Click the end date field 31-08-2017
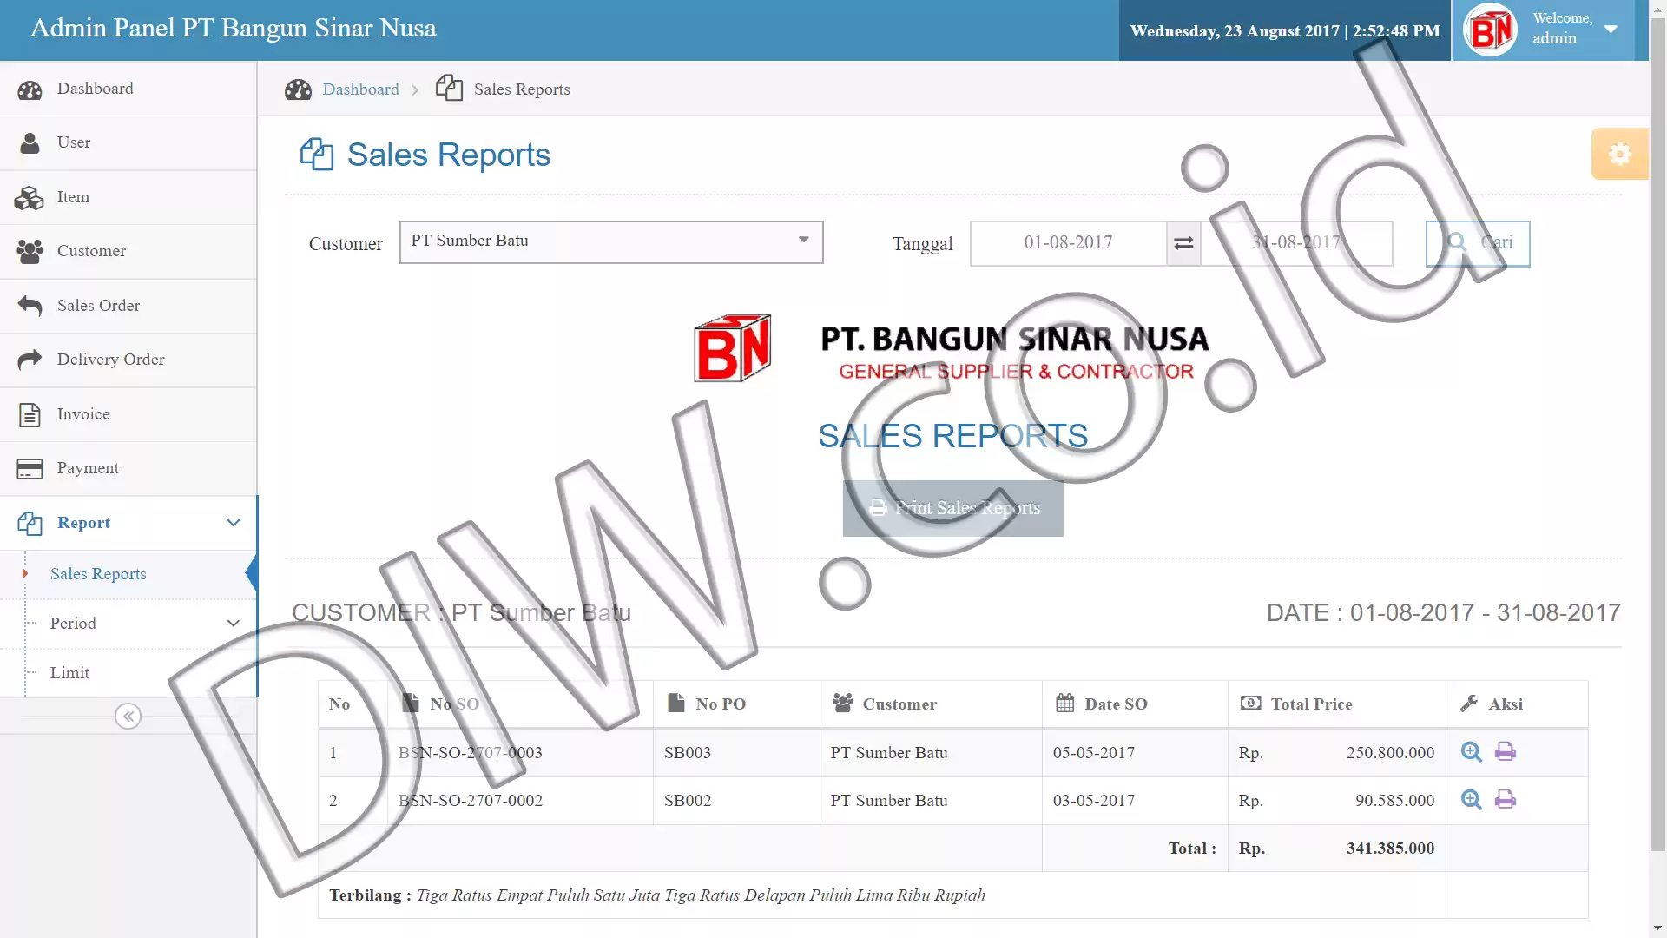Screen dimensions: 1667x938 coord(1296,243)
